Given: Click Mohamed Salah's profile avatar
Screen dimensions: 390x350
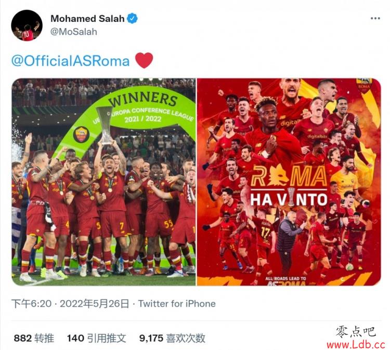Looking at the screenshot, I should (27, 25).
